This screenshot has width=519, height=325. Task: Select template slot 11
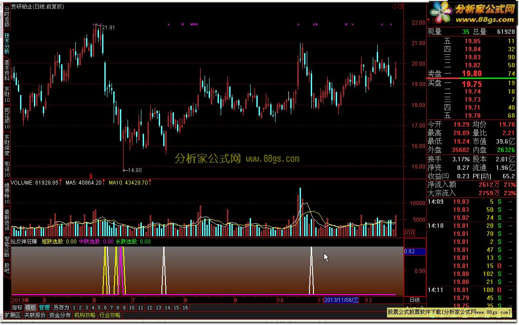click(x=140, y=308)
